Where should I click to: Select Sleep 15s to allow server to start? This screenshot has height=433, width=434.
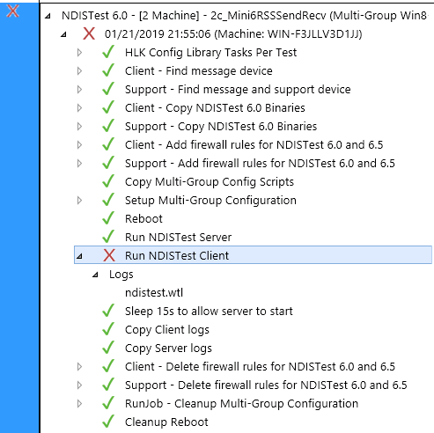click(209, 311)
